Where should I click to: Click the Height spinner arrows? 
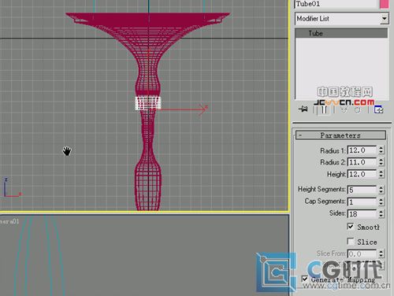(381, 174)
